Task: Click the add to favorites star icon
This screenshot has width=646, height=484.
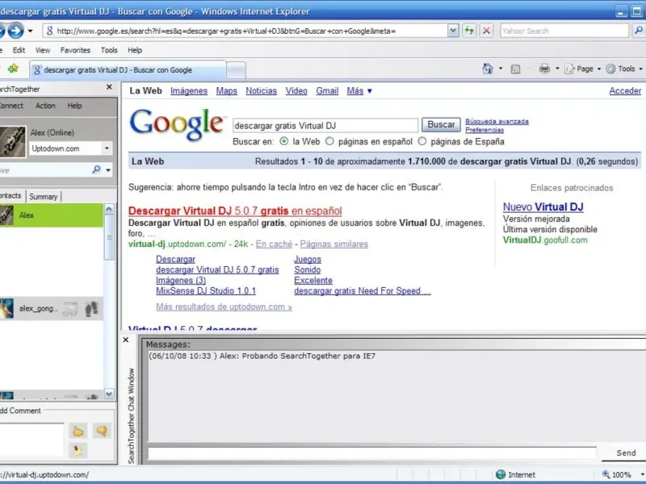Action: pos(13,69)
